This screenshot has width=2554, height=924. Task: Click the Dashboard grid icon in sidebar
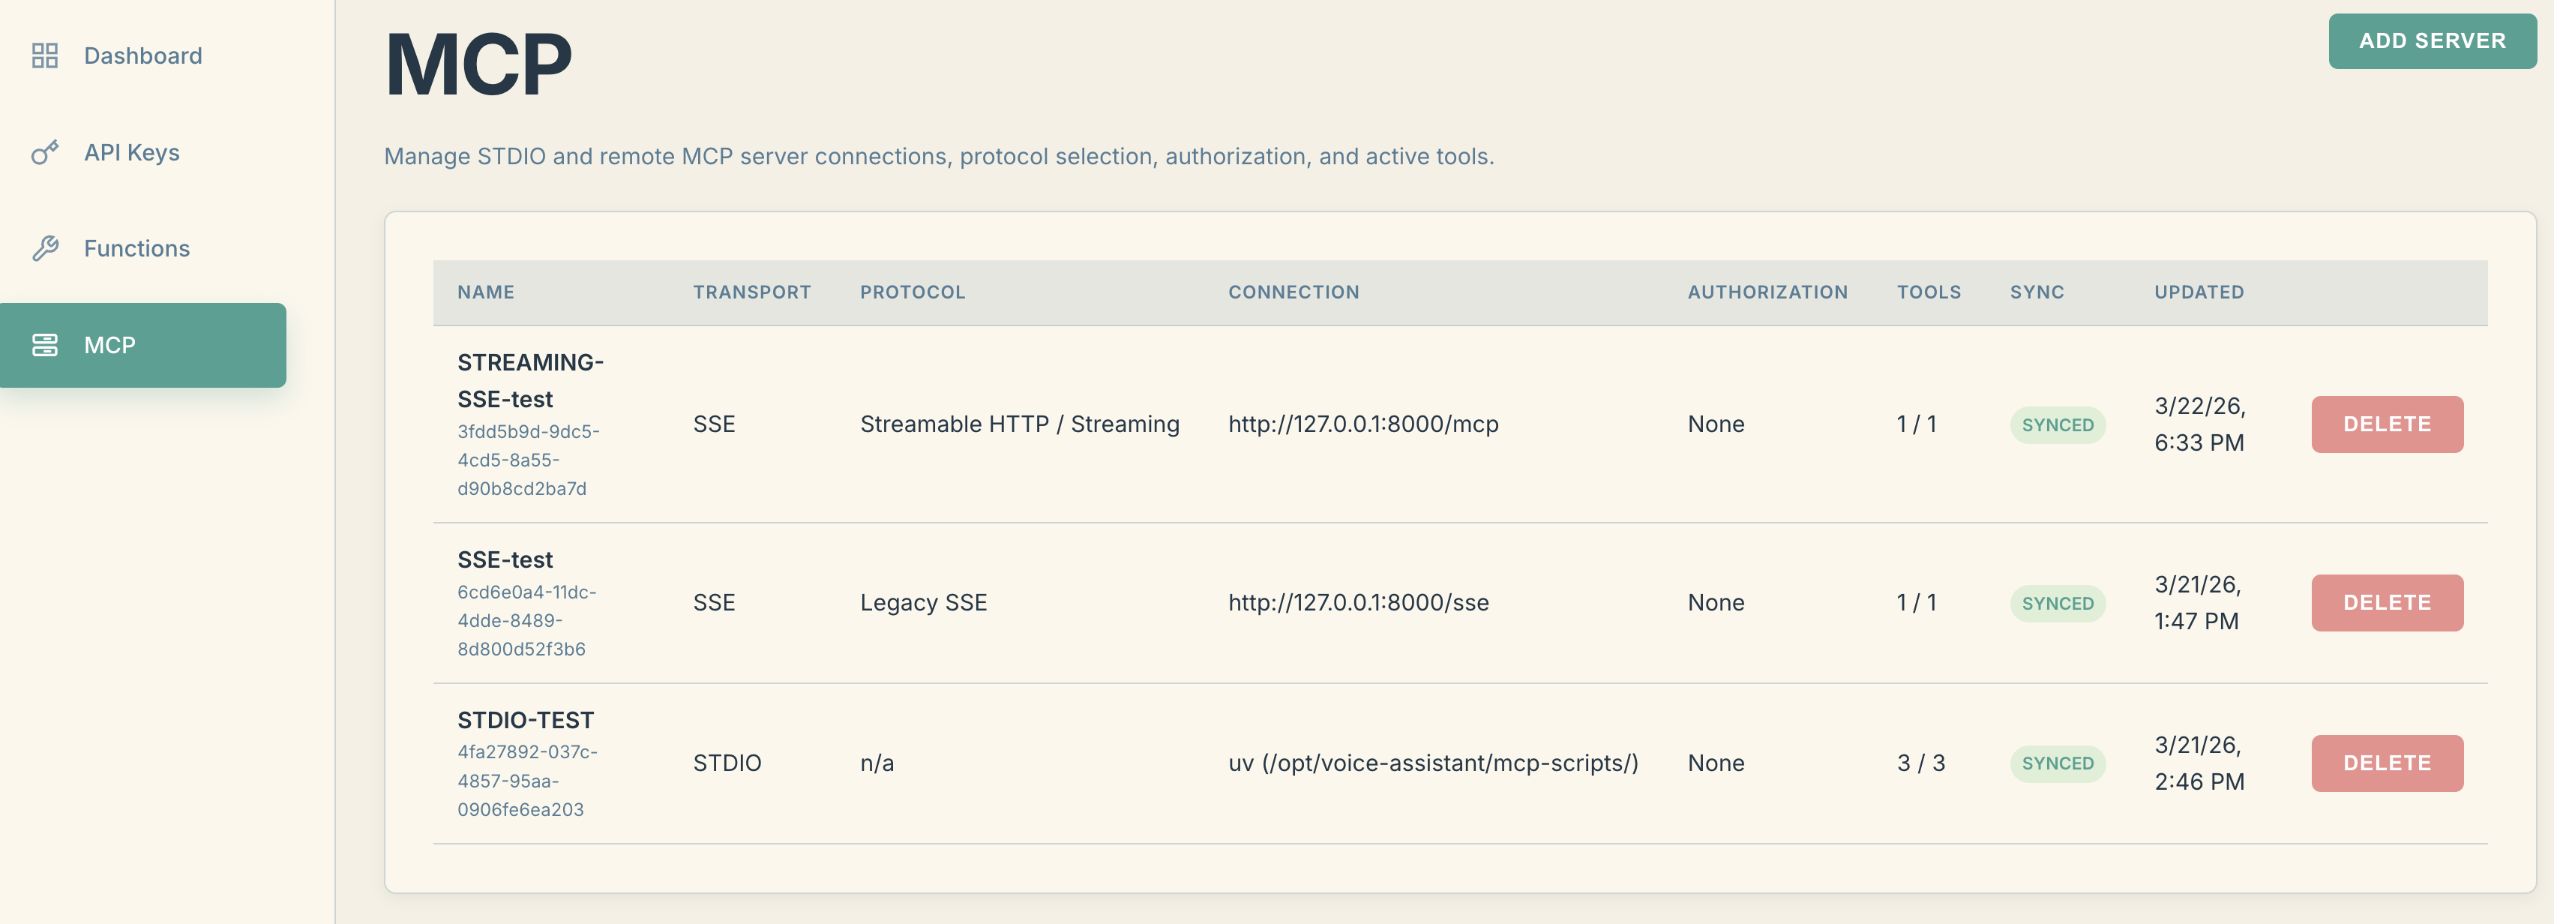point(44,55)
